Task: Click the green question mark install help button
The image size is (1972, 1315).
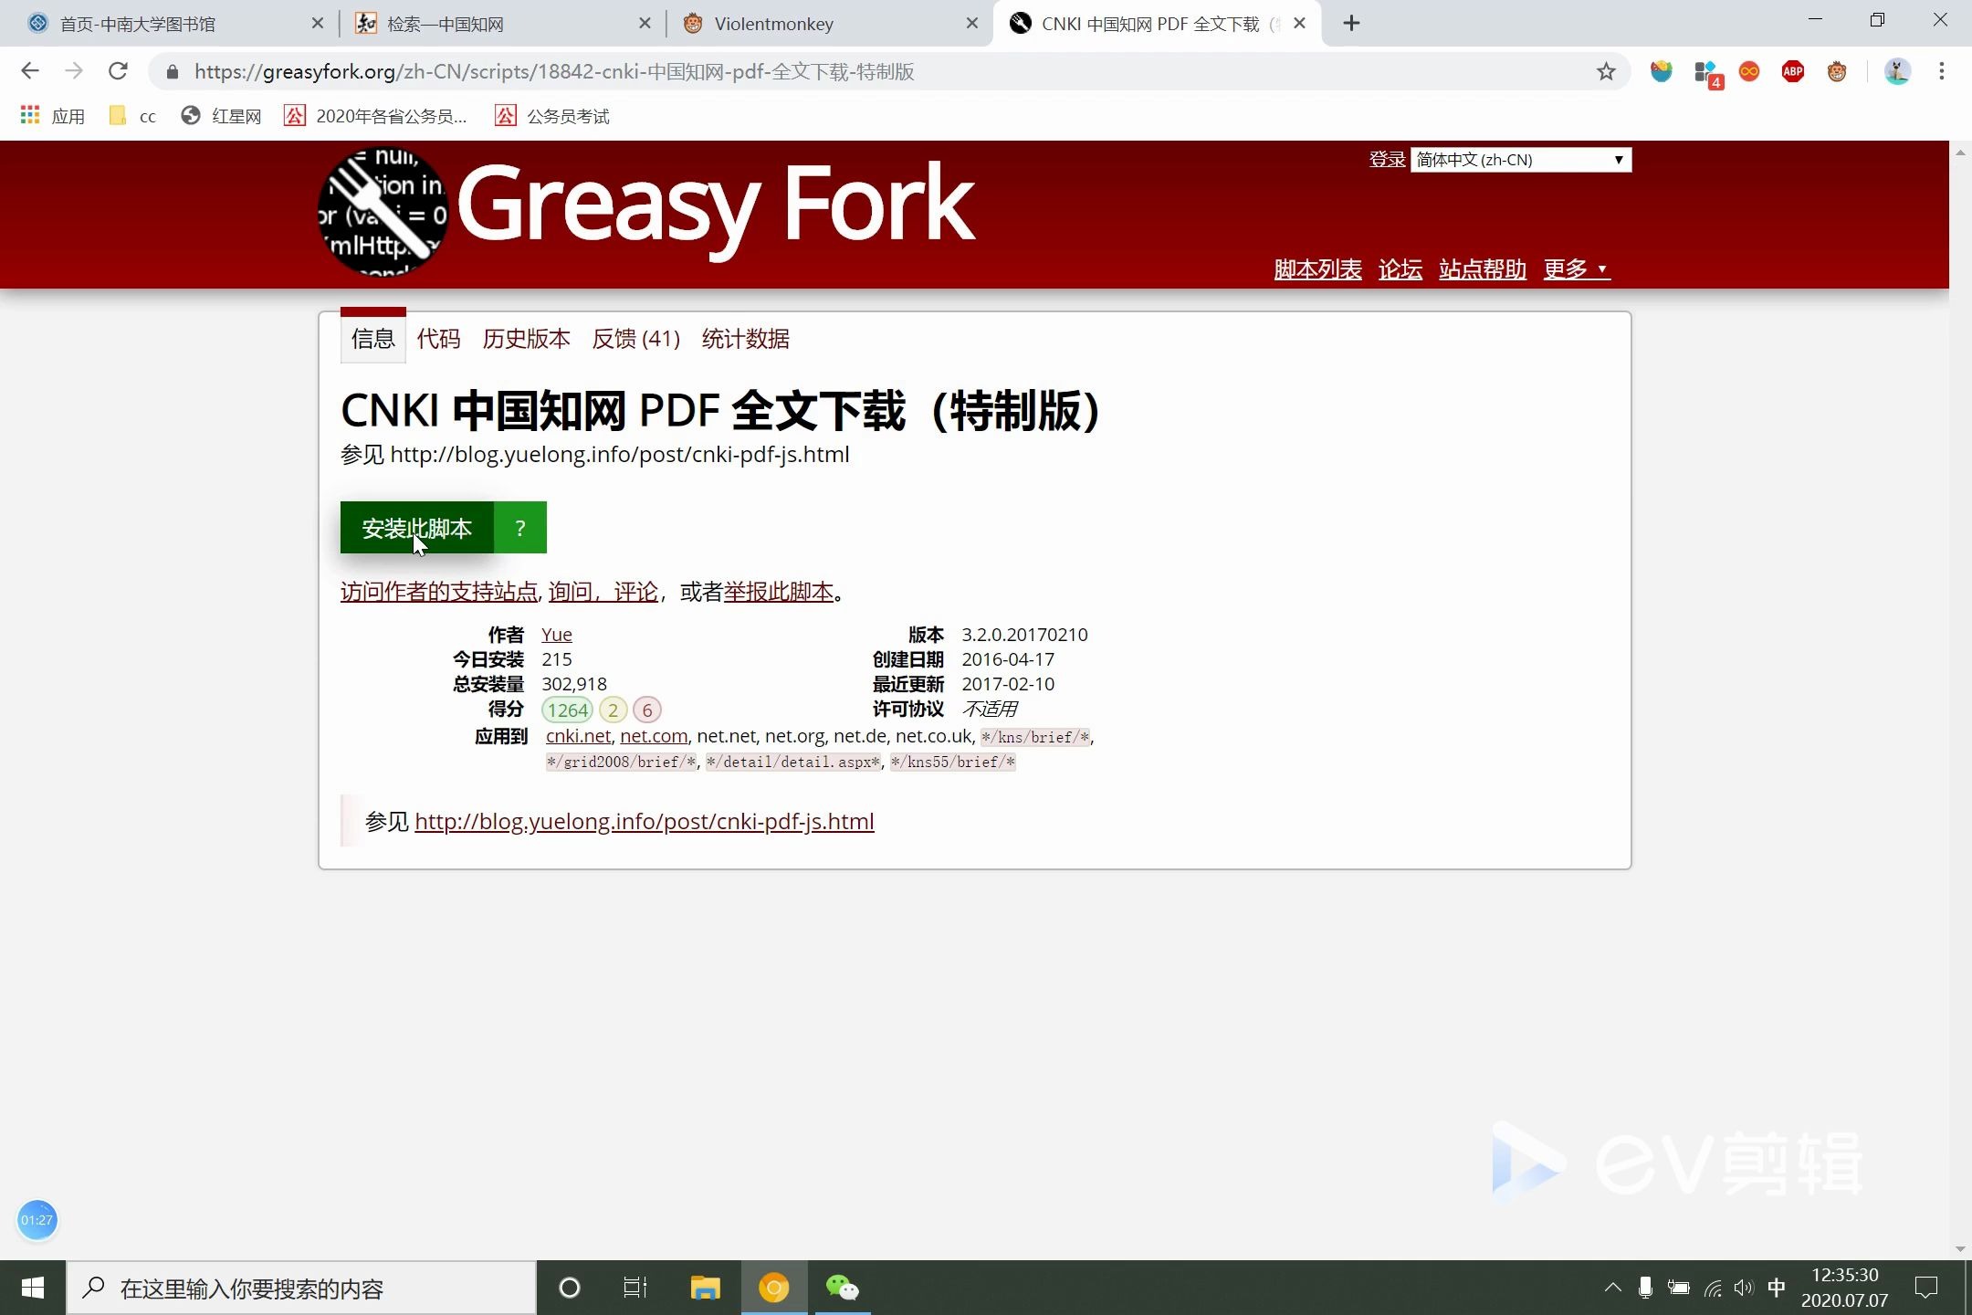Action: click(x=520, y=528)
